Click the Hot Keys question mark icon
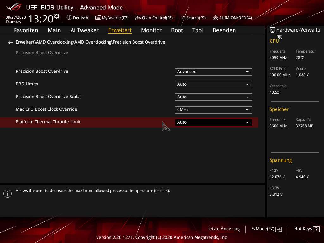 316,229
